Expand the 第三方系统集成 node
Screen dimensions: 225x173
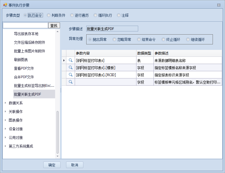[x=6, y=146]
